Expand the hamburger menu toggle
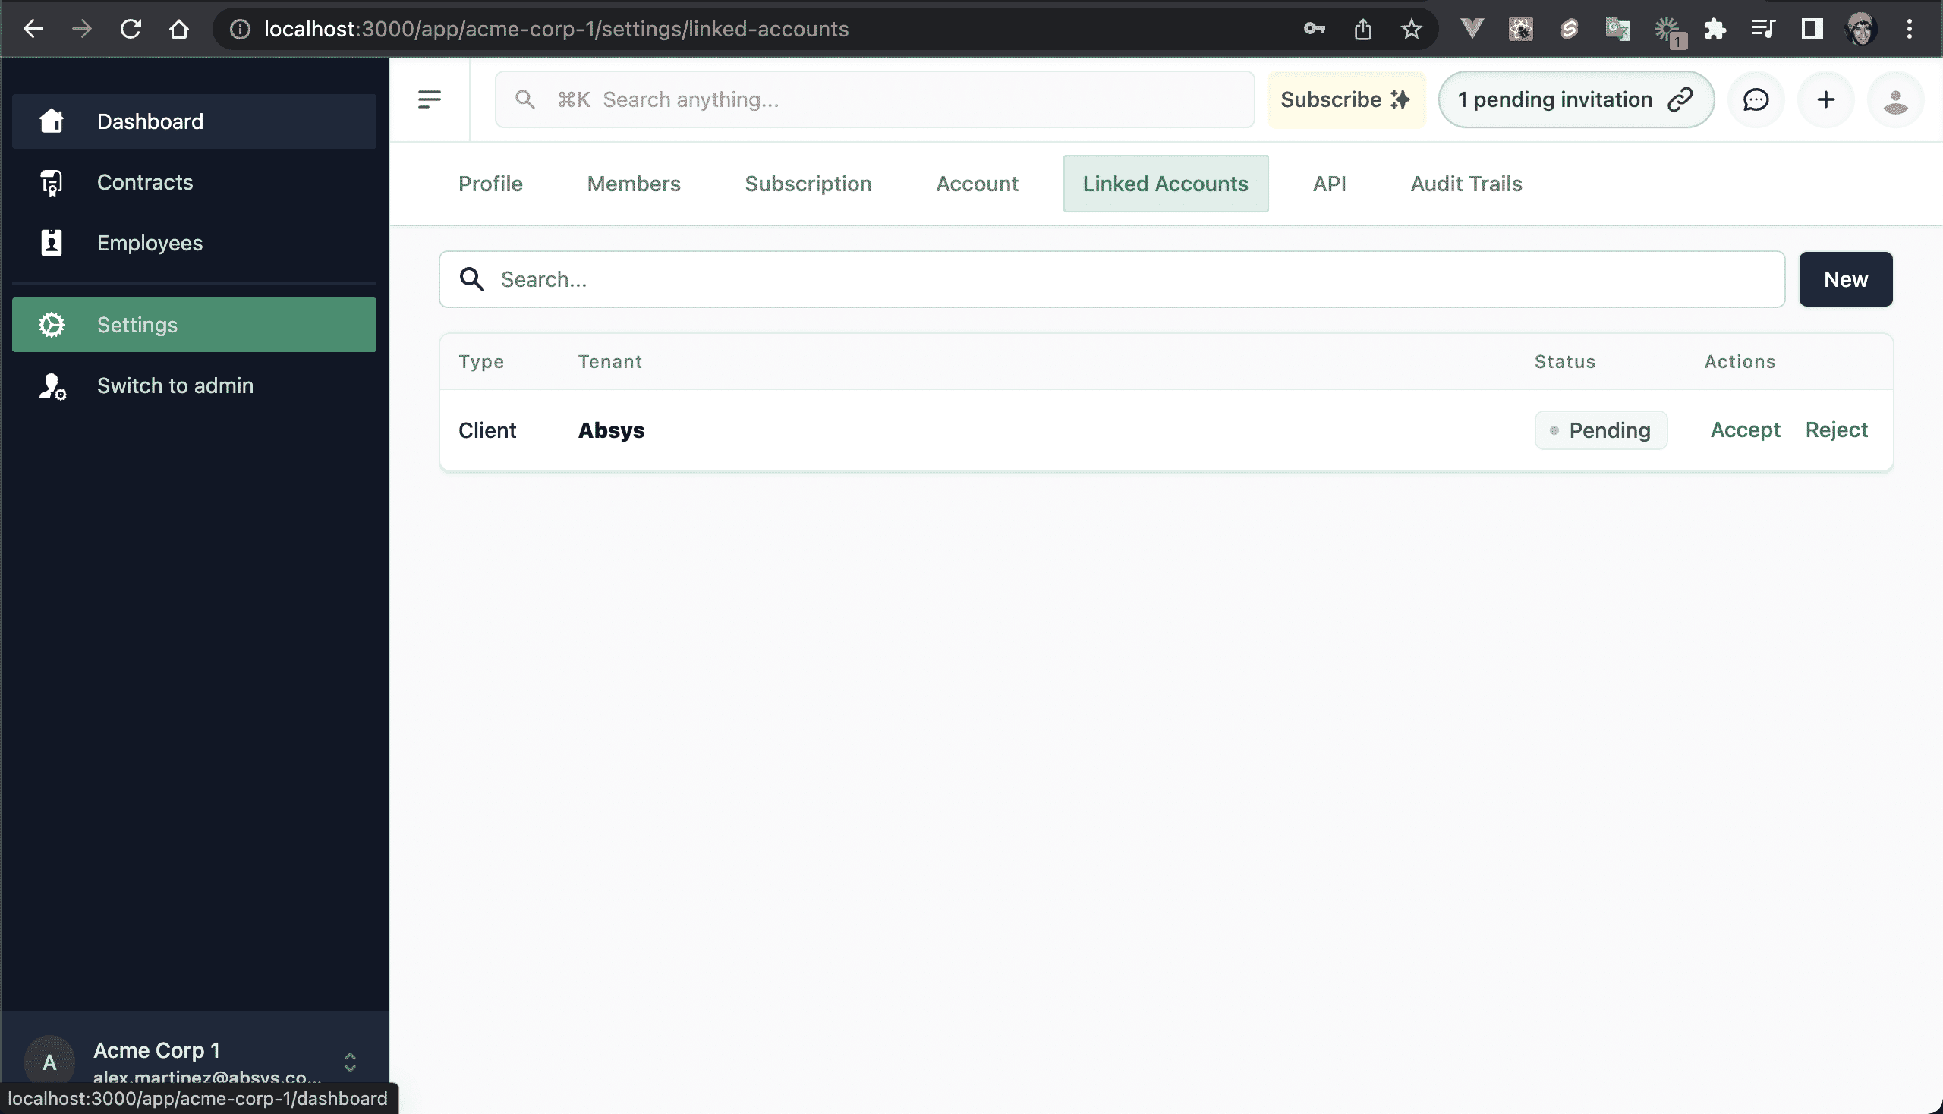 point(428,99)
